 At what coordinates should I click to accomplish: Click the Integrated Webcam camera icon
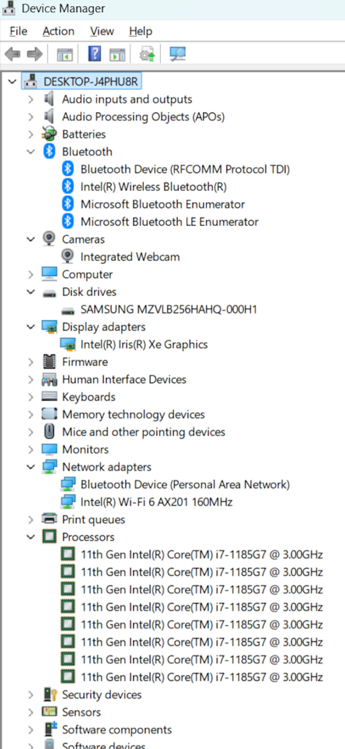click(x=68, y=256)
